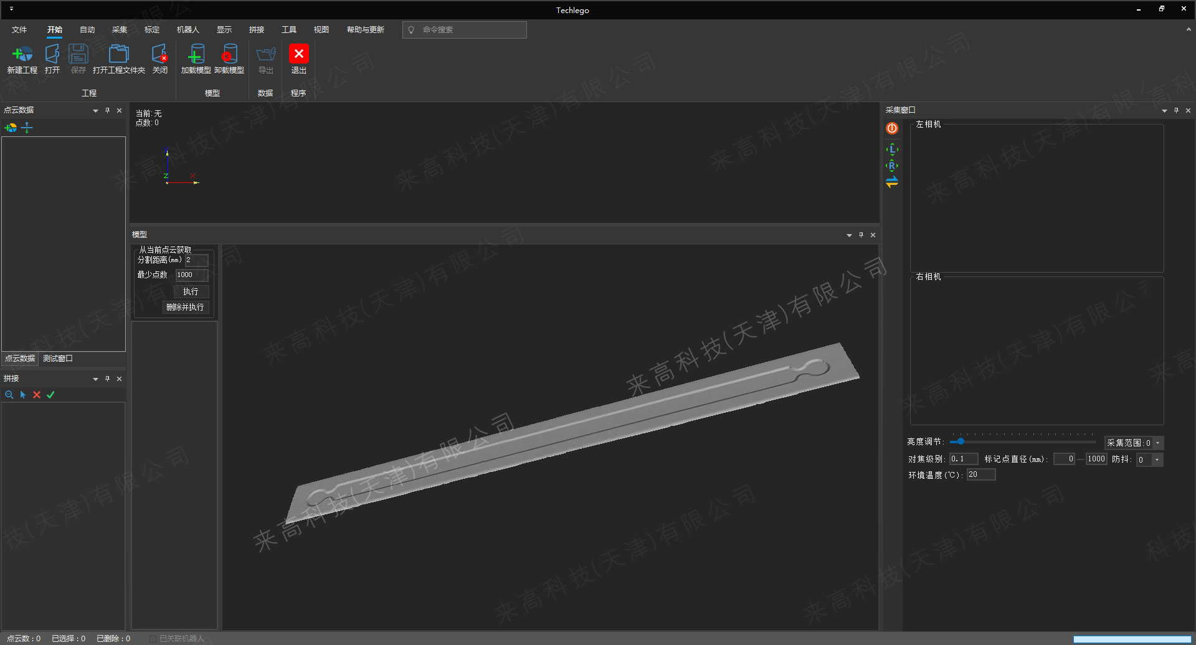1196x645 pixels.
Task: Load a model with 加载模型
Action: pos(196,55)
